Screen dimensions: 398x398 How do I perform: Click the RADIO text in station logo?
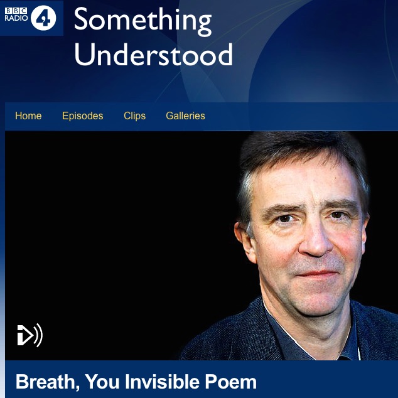point(16,18)
